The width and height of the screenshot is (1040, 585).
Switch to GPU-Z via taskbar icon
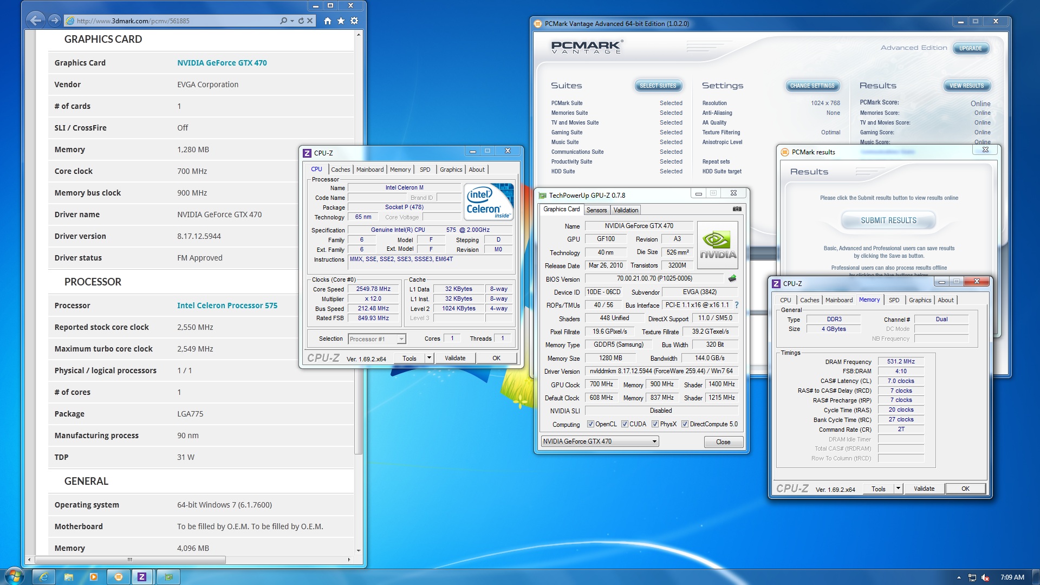168,577
